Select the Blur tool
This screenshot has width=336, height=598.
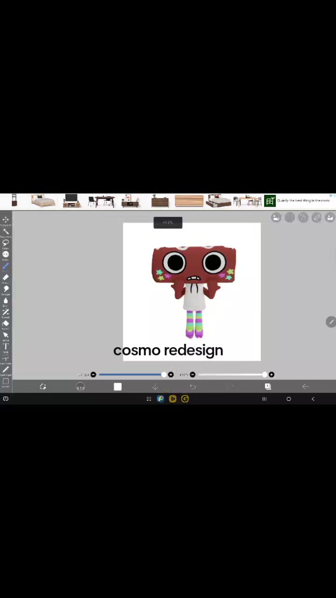click(6, 300)
